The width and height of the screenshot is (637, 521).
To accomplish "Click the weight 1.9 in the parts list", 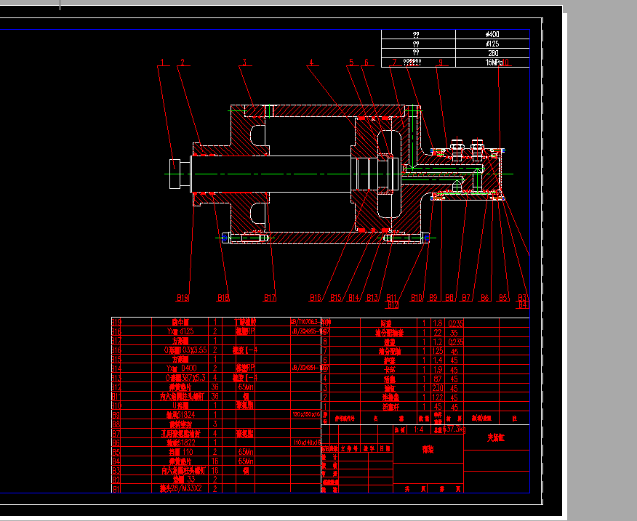I will 438,370.
